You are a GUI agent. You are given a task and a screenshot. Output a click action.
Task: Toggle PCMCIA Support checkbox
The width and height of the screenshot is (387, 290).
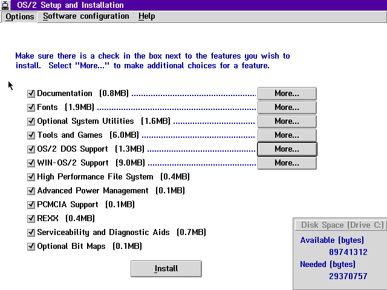pyautogui.click(x=31, y=205)
